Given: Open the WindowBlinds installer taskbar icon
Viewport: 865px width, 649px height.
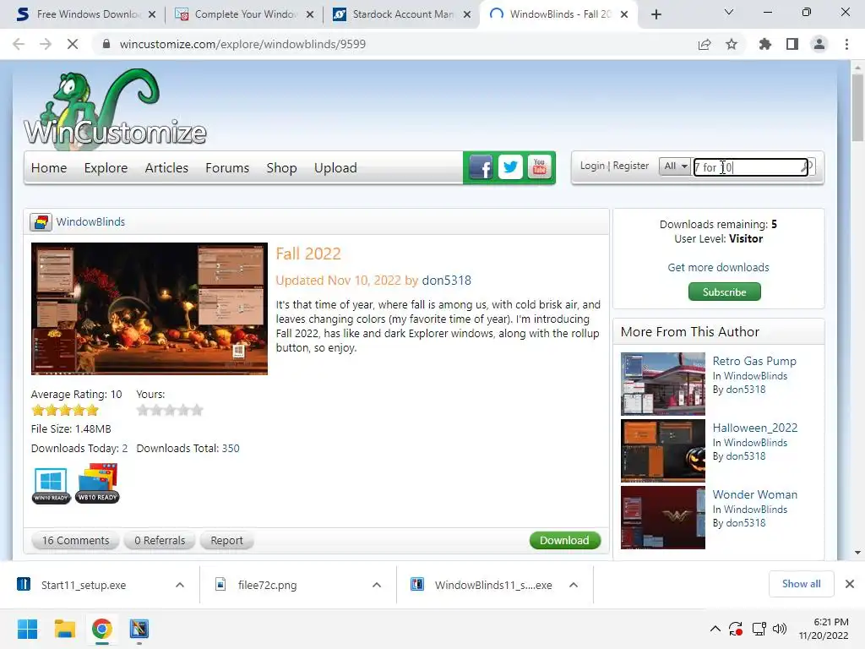Looking at the screenshot, I should point(139,629).
